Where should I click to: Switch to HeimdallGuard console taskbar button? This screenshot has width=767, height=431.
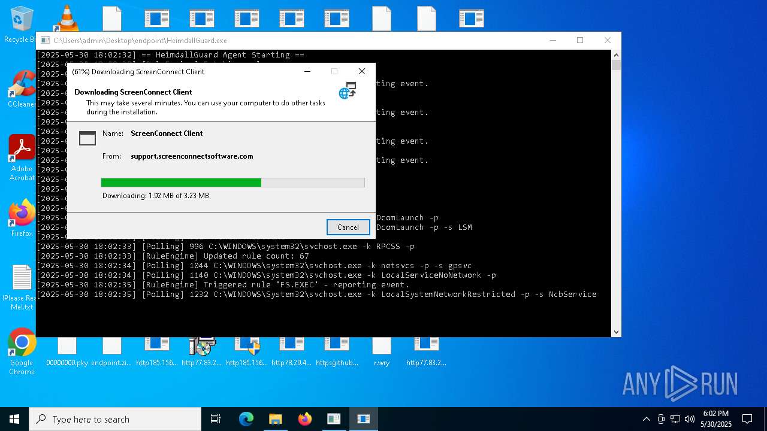(x=334, y=419)
